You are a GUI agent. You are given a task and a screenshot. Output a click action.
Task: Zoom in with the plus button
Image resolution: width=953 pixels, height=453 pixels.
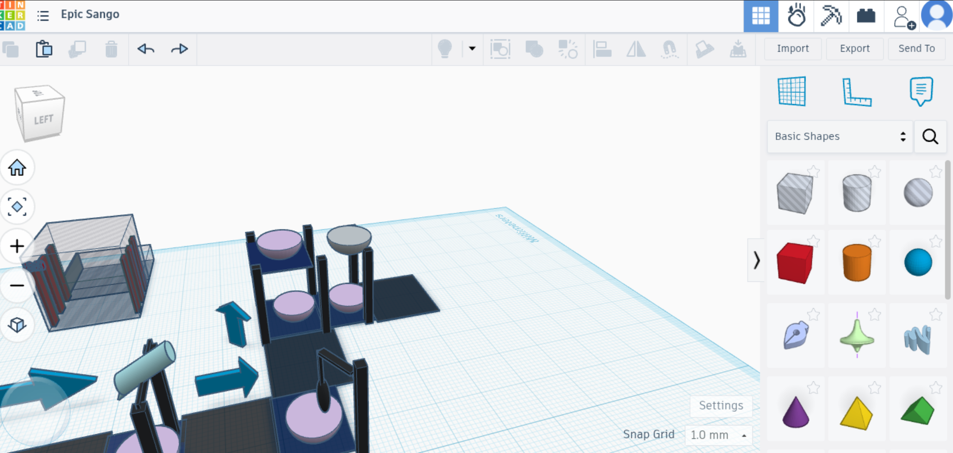tap(17, 246)
